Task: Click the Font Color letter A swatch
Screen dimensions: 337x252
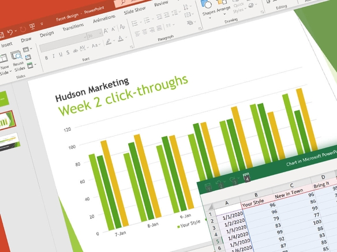Action: tap(121, 39)
